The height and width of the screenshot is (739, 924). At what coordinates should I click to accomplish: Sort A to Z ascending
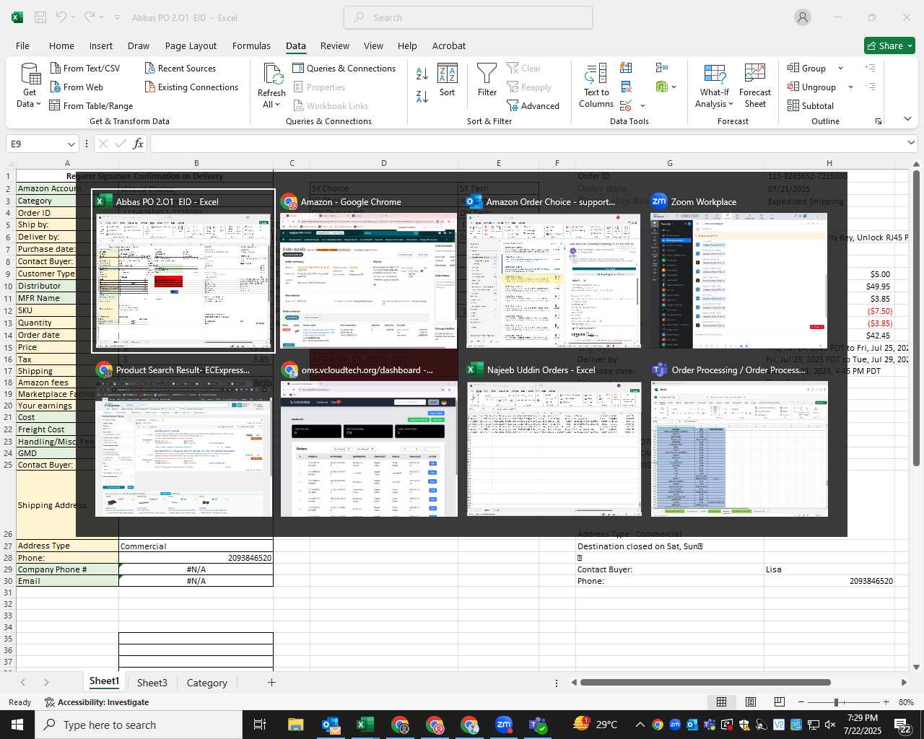click(422, 73)
